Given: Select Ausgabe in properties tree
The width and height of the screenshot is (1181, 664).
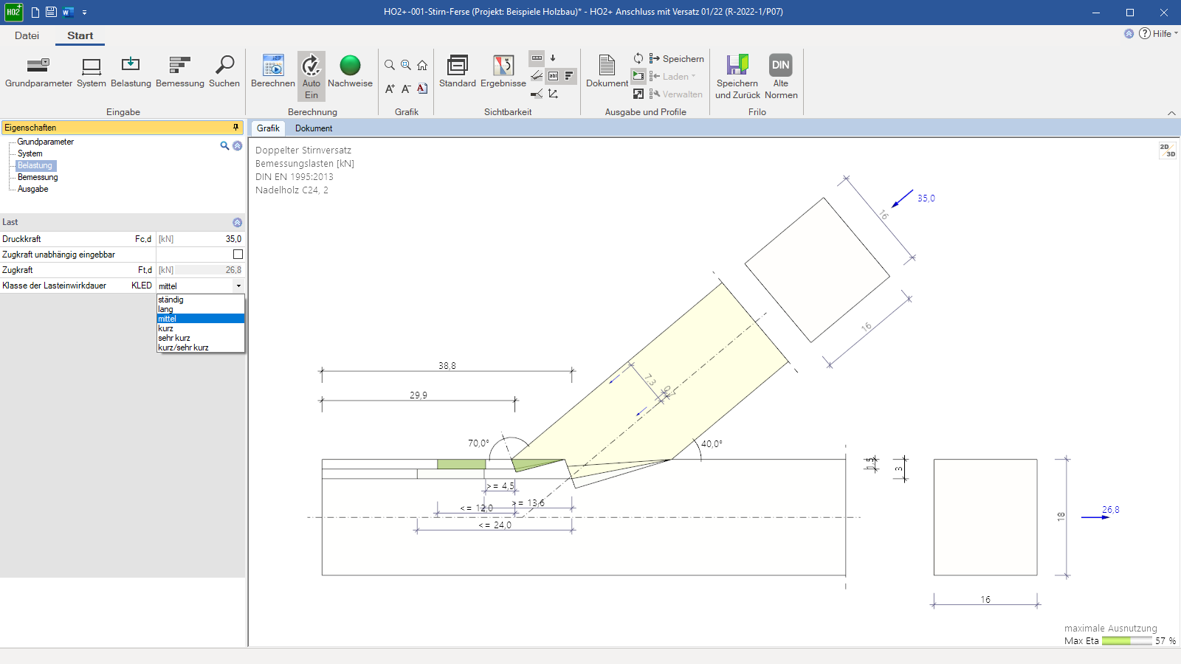Looking at the screenshot, I should tap(33, 189).
